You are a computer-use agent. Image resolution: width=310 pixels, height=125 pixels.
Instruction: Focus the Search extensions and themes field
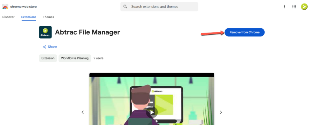[x=159, y=7]
